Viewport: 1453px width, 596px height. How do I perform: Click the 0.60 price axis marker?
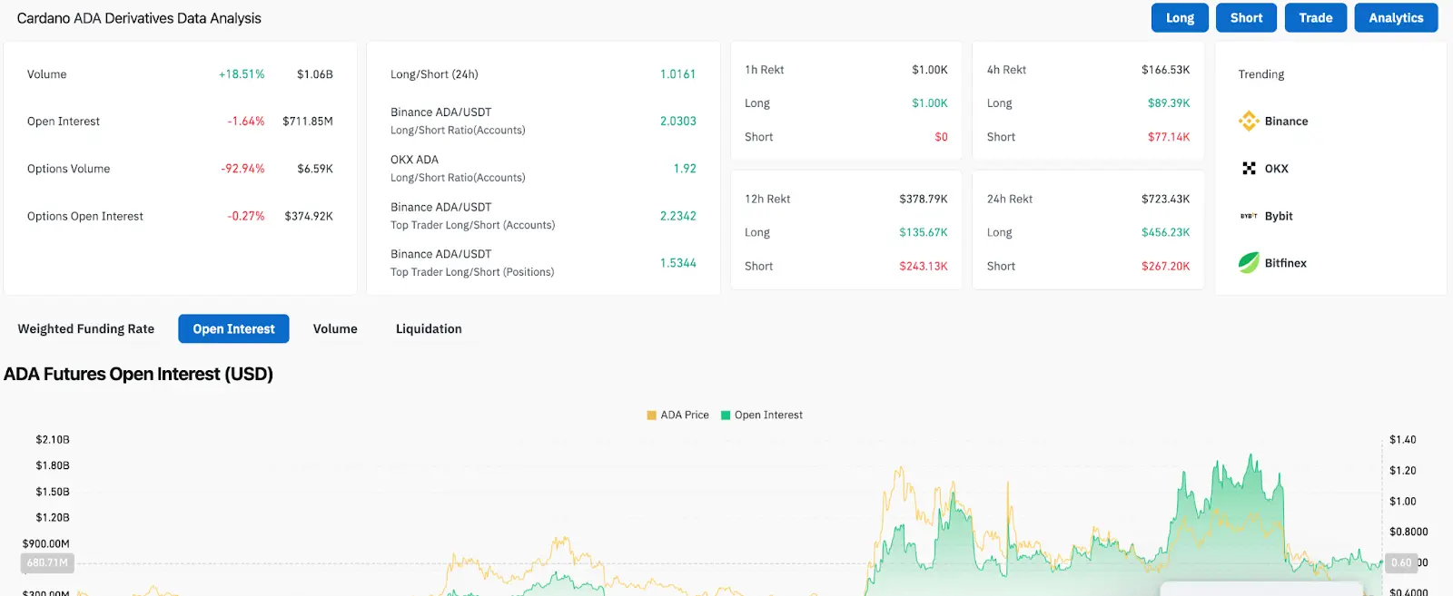coord(1401,562)
